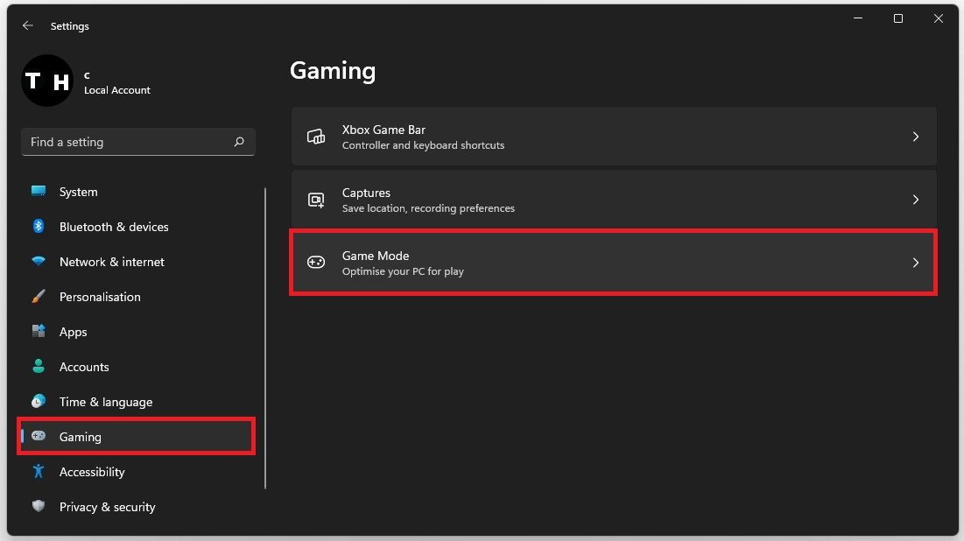Open Captures settings

(x=614, y=200)
